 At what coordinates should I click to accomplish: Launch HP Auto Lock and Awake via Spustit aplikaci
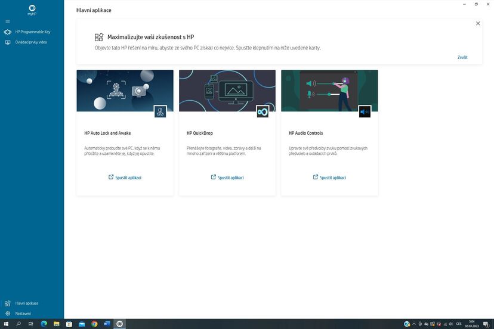click(125, 178)
